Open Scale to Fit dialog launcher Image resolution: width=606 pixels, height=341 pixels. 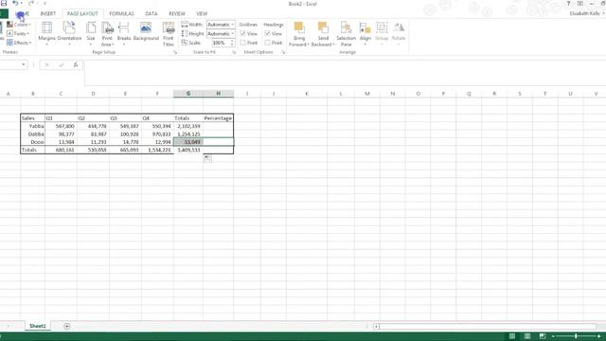234,52
